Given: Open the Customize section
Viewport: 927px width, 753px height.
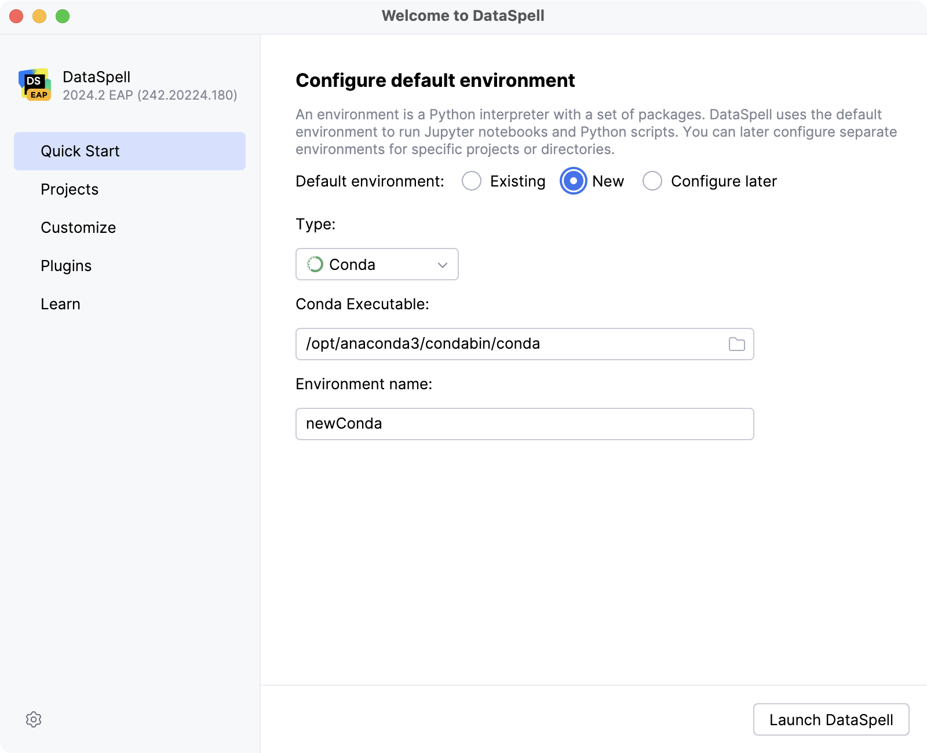Looking at the screenshot, I should (78, 227).
